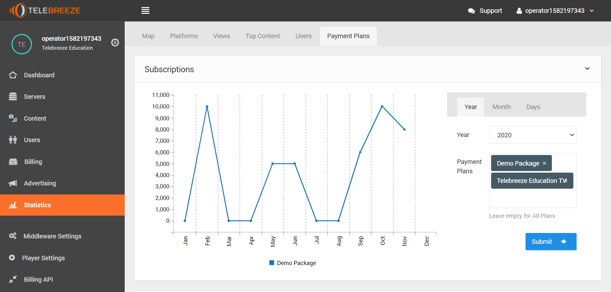This screenshot has width=611, height=292.
Task: Select the Month period tab
Action: click(x=501, y=107)
